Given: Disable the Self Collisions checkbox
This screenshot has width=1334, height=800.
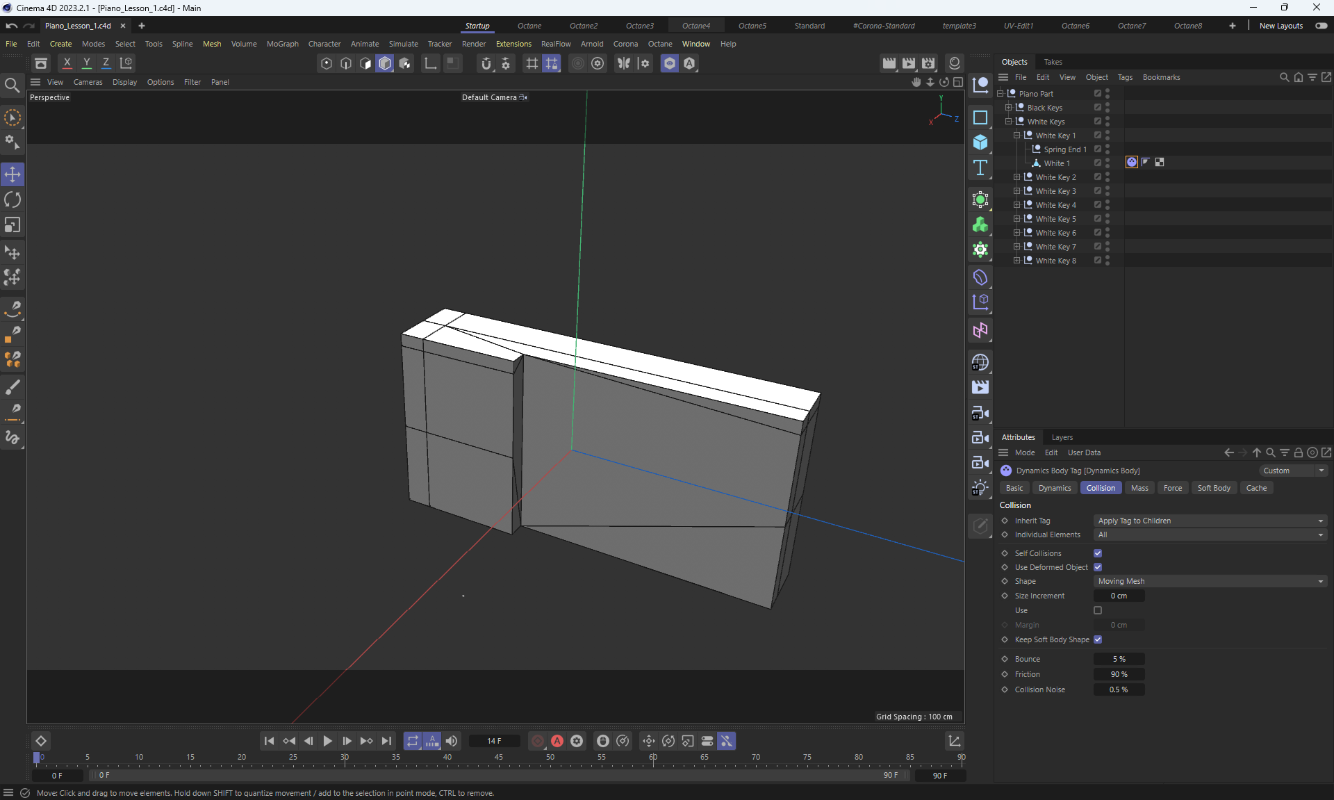Looking at the screenshot, I should (1098, 553).
